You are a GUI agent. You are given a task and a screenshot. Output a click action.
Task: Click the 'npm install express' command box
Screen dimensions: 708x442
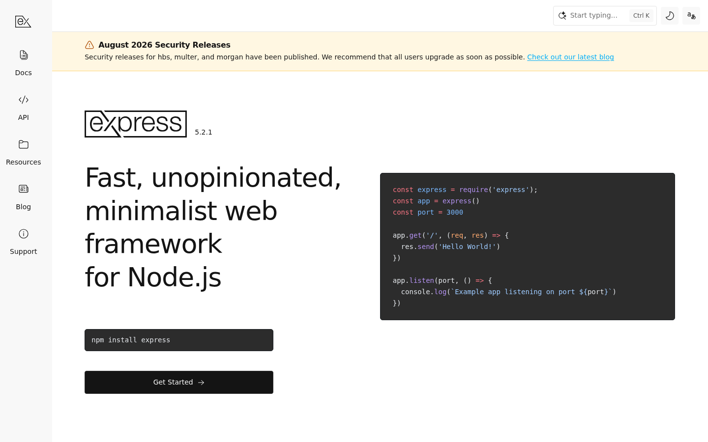pos(179,340)
